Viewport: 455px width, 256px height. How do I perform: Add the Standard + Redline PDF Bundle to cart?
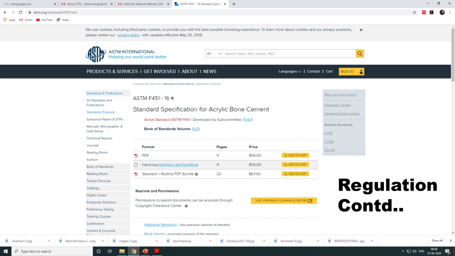pos(295,174)
